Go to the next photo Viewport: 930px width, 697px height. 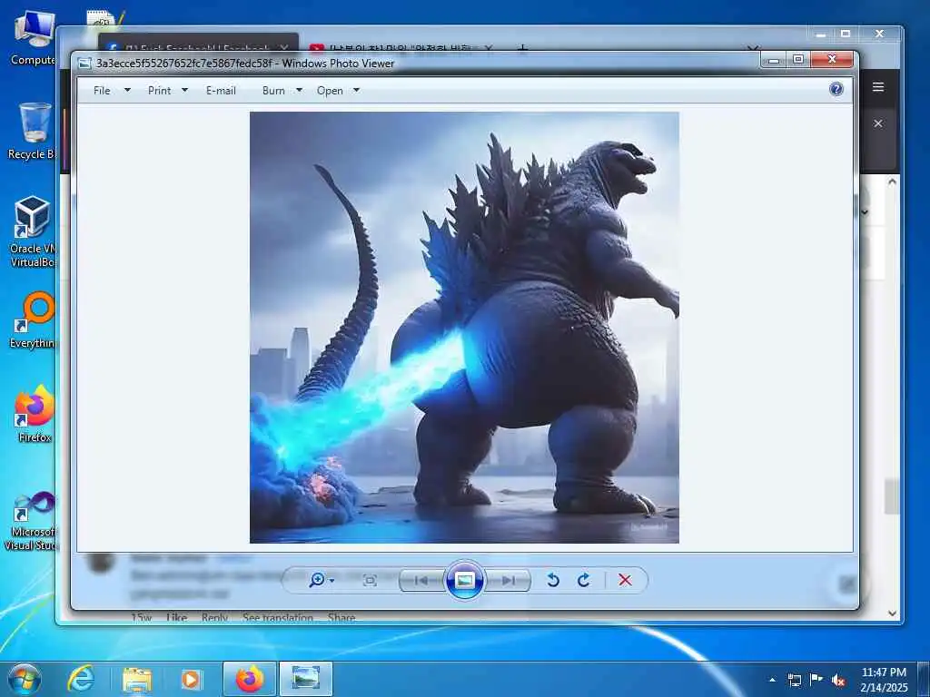(508, 580)
